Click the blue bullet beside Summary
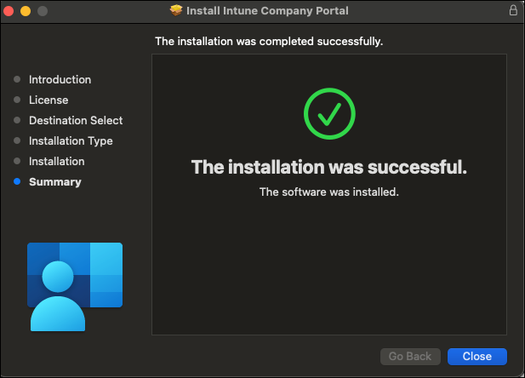 17,182
